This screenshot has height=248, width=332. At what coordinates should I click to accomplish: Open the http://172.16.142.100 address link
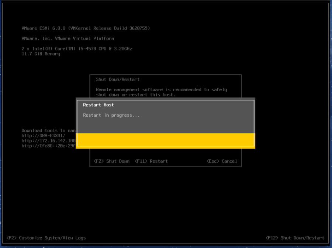(48, 141)
